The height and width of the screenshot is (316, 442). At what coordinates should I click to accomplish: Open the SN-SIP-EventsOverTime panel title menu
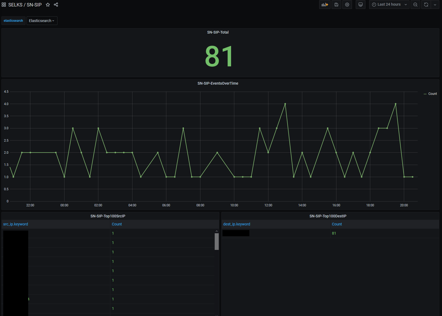[218, 83]
